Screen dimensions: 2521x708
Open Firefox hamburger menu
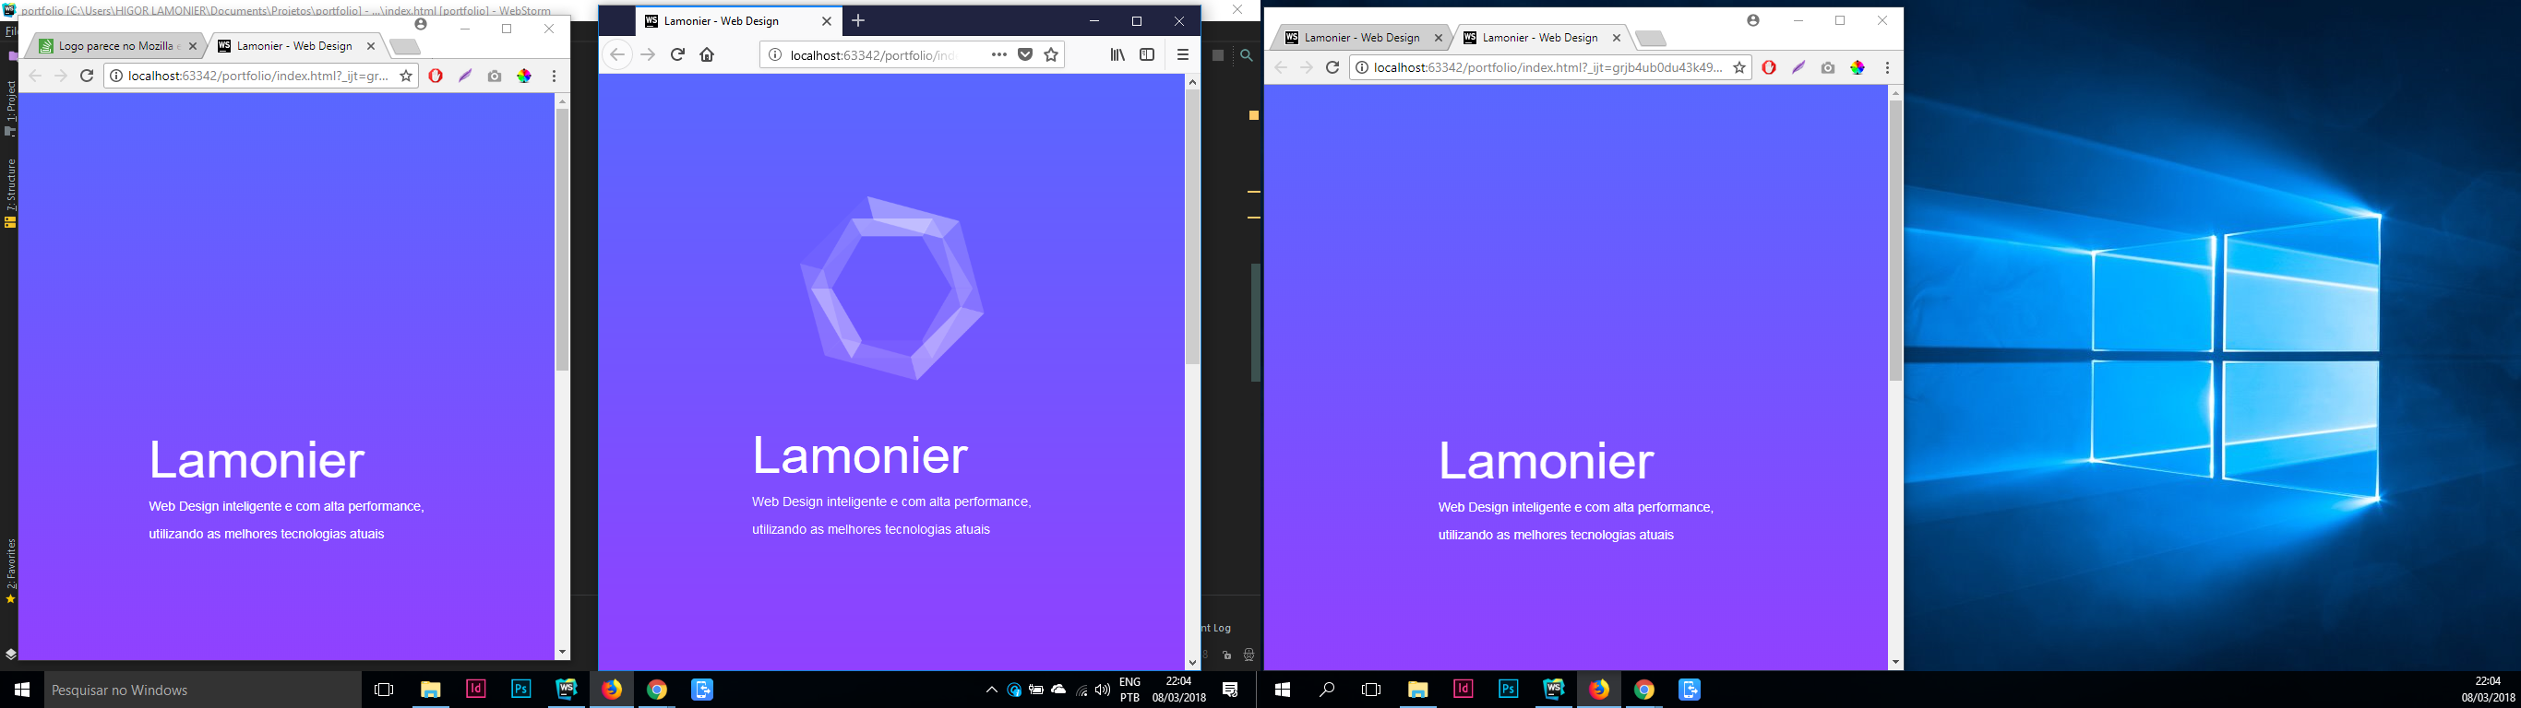coord(1182,54)
